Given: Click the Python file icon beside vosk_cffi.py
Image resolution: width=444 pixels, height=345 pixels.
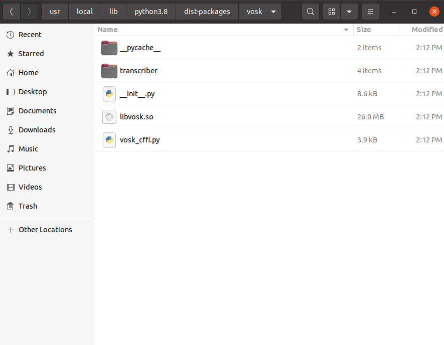Looking at the screenshot, I should (109, 140).
